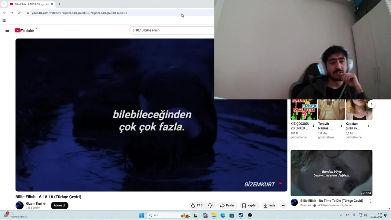
Task: Like the video with 17 B thumbs up
Action: click(196, 205)
